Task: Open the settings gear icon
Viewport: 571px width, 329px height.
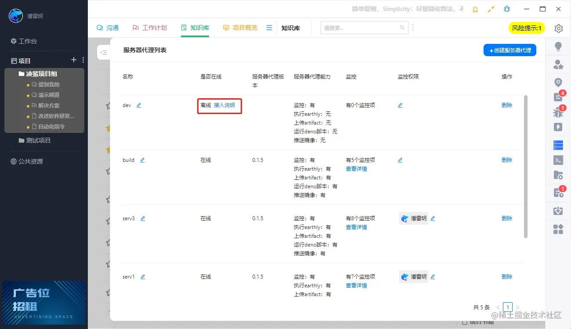Action: coord(558,28)
